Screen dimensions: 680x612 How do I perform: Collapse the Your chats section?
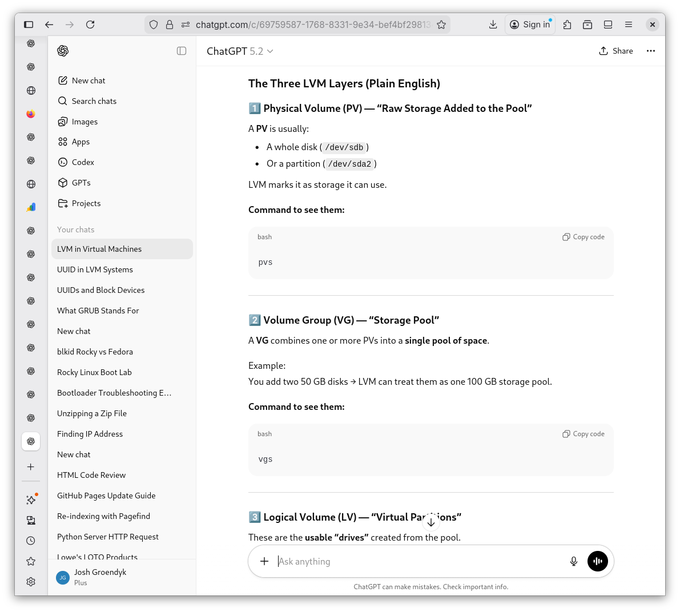(x=76, y=230)
